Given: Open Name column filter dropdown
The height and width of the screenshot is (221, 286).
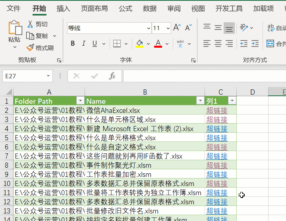Looking at the screenshot, I should [200, 101].
